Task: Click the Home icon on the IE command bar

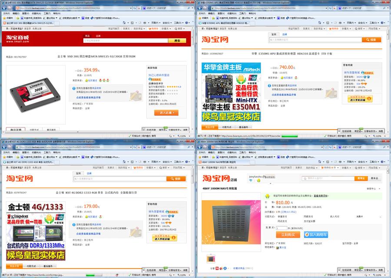Action: coord(125,23)
